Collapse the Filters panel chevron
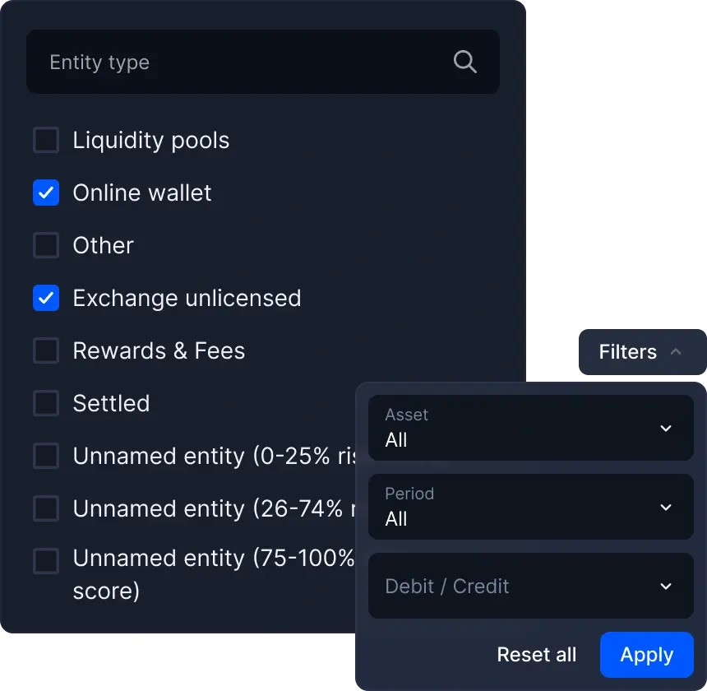The image size is (707, 691). [676, 352]
